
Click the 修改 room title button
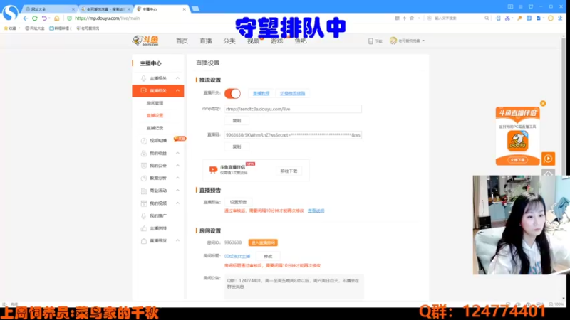coord(268,256)
